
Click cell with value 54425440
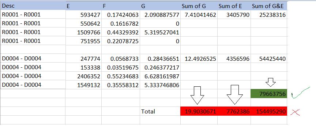click(x=269, y=59)
